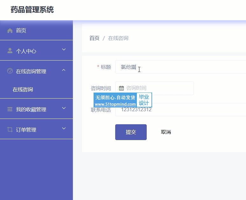The height and width of the screenshot is (200, 246).
Task: Collapse the 在线咨询管理 chevron
Action: [64, 70]
